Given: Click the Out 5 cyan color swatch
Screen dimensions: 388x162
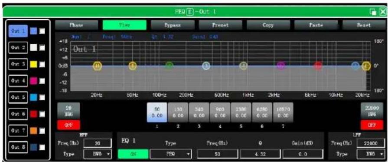Looking at the screenshot, I should (x=33, y=97).
